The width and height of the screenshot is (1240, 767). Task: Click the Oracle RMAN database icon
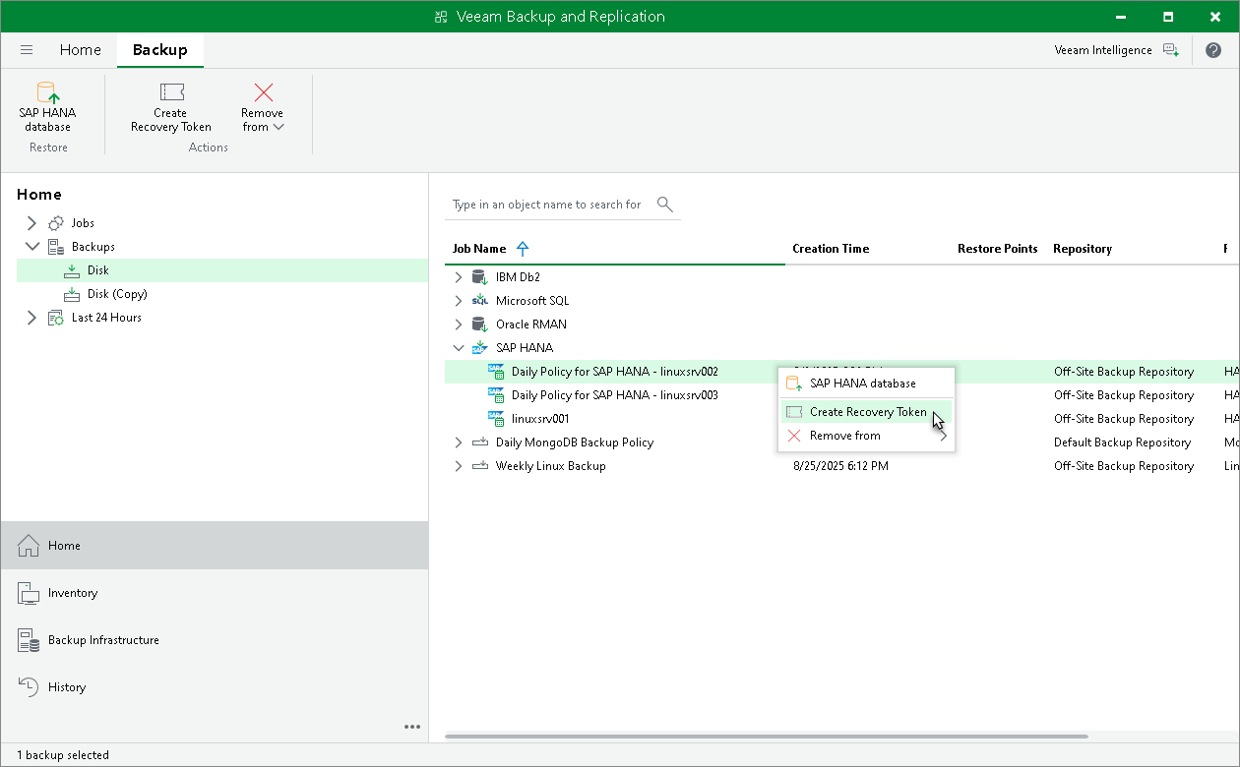480,324
